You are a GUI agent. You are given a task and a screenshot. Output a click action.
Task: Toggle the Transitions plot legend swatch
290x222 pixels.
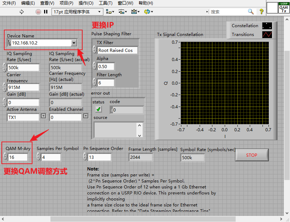[x=267, y=35]
